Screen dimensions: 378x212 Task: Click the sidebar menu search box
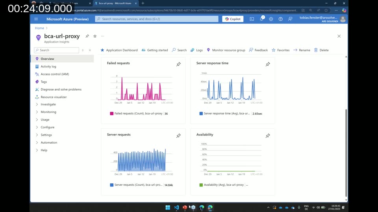click(x=57, y=50)
